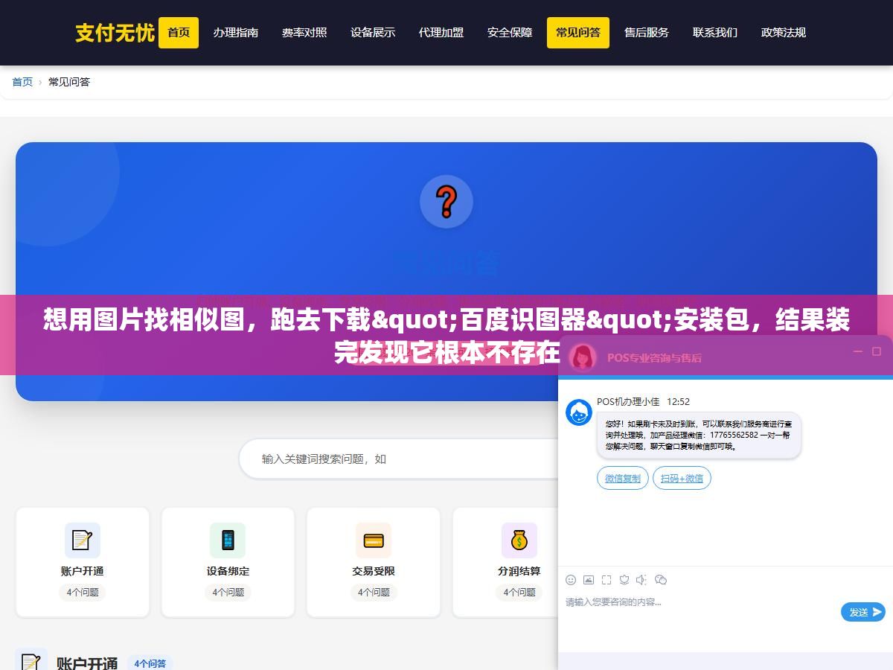Viewport: 893px width, 670px height.
Task: Click the image upload icon in chat
Action: pyautogui.click(x=589, y=580)
